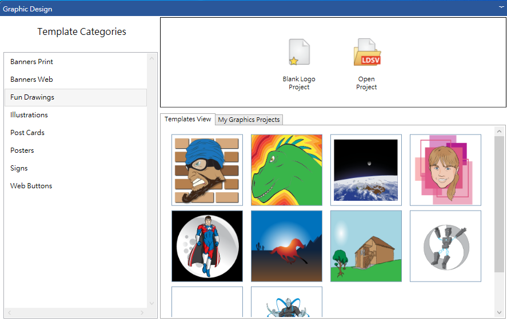Choose the galloping red horse template
Image resolution: width=507 pixels, height=321 pixels.
(x=287, y=246)
